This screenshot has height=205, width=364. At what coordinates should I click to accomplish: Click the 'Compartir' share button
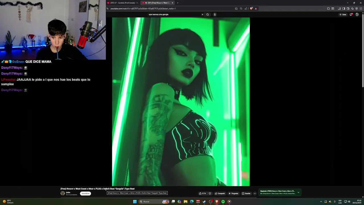(220, 193)
